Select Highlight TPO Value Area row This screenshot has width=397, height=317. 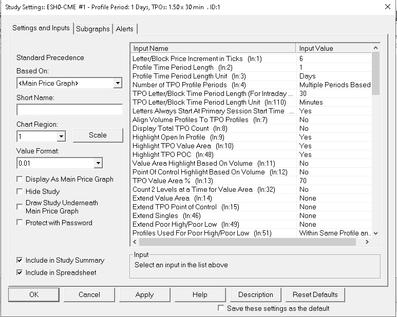(x=251, y=146)
